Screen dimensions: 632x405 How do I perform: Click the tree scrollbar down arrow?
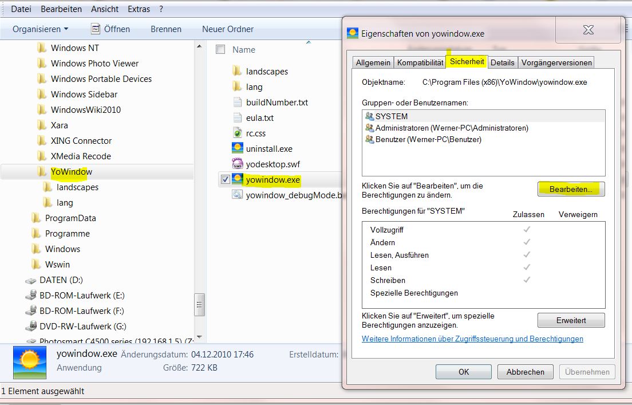point(199,337)
